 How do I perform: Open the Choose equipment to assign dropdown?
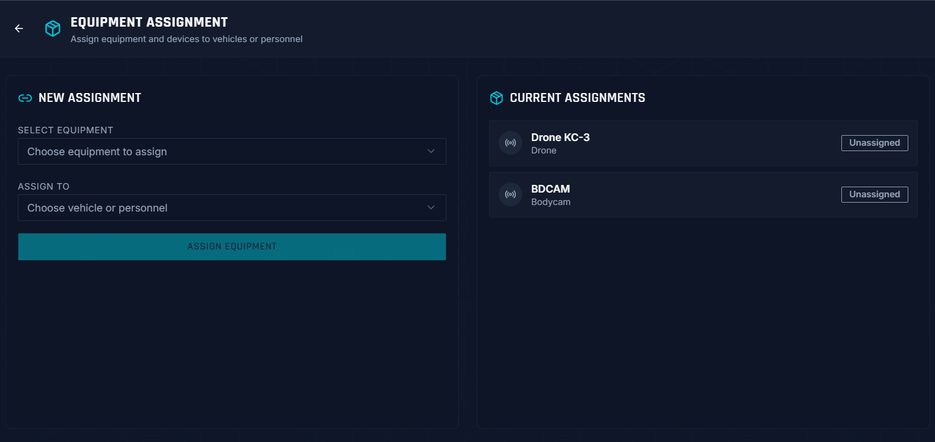coord(232,152)
